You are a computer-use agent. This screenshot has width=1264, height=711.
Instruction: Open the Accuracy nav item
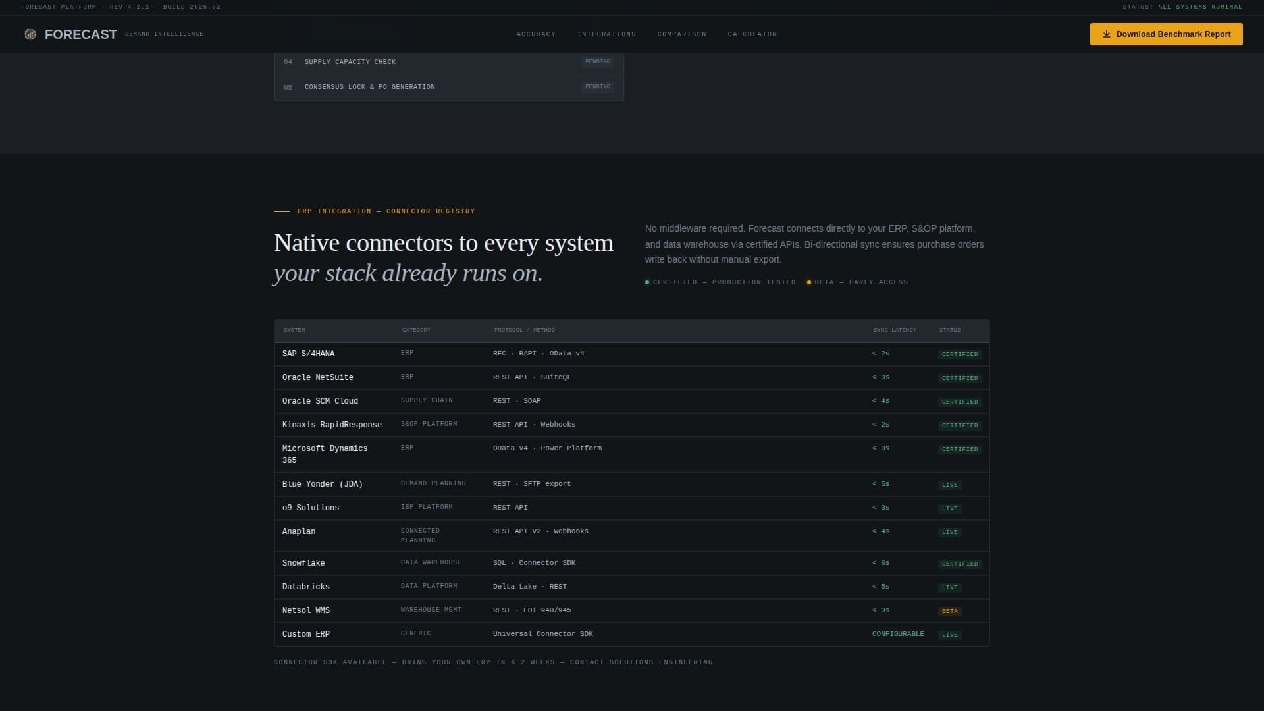pyautogui.click(x=536, y=34)
